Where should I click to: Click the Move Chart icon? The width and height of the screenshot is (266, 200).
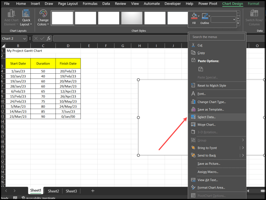click(193, 125)
